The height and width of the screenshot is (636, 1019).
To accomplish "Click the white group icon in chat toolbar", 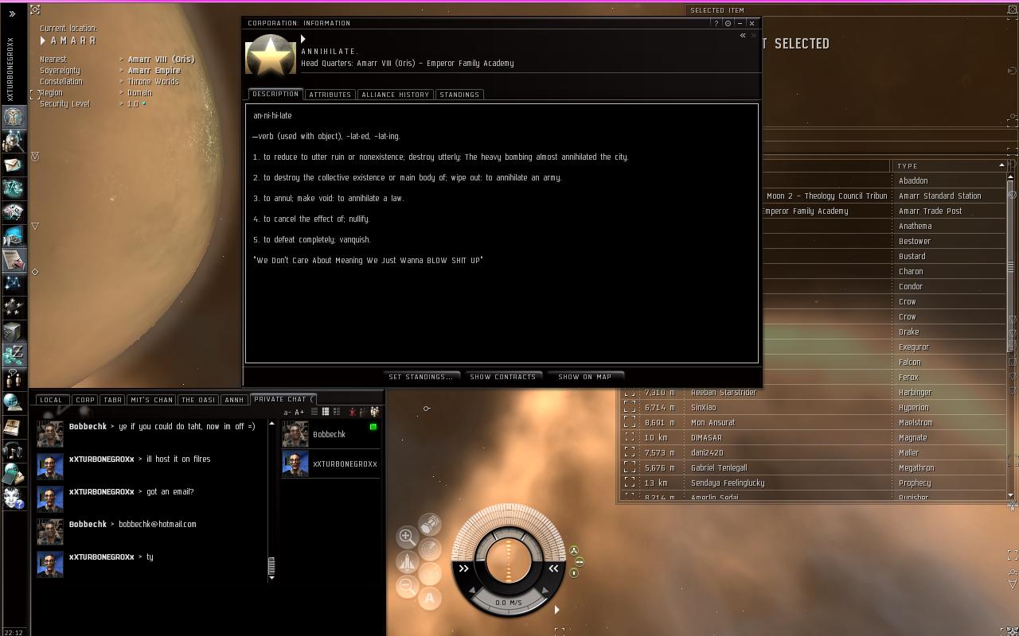I will (x=374, y=412).
